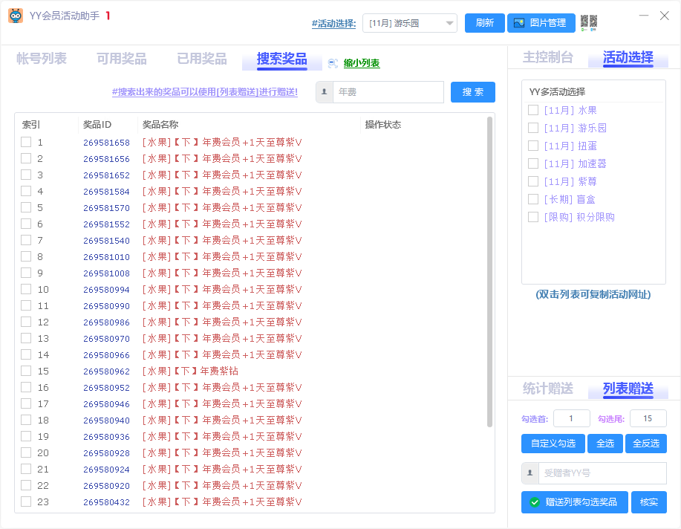Viewport: 681px width, 529px height.
Task: Click prize ID 269580928
Action: pyautogui.click(x=106, y=453)
